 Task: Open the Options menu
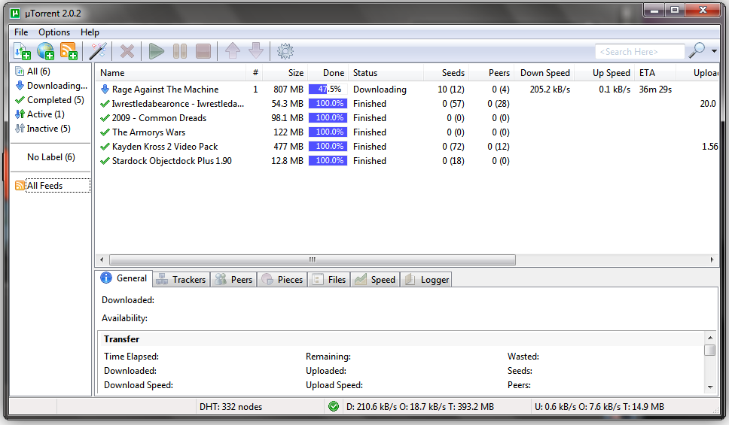(54, 32)
